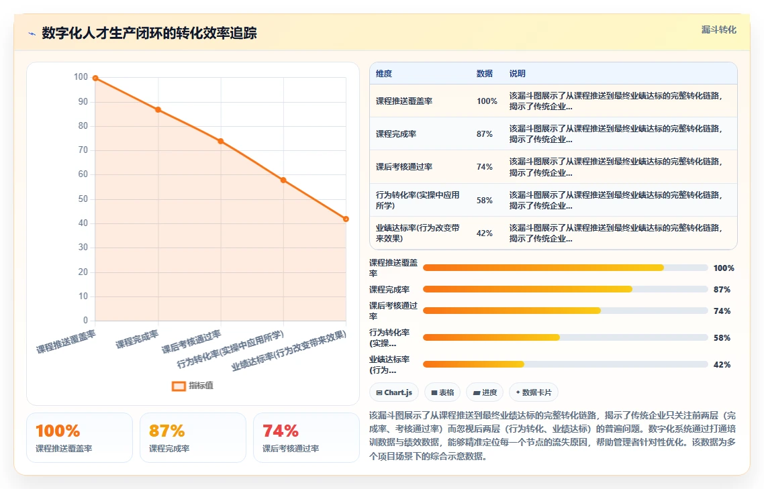Click the 漏斗转化 tag in header
The width and height of the screenshot is (764, 489).
click(x=719, y=30)
